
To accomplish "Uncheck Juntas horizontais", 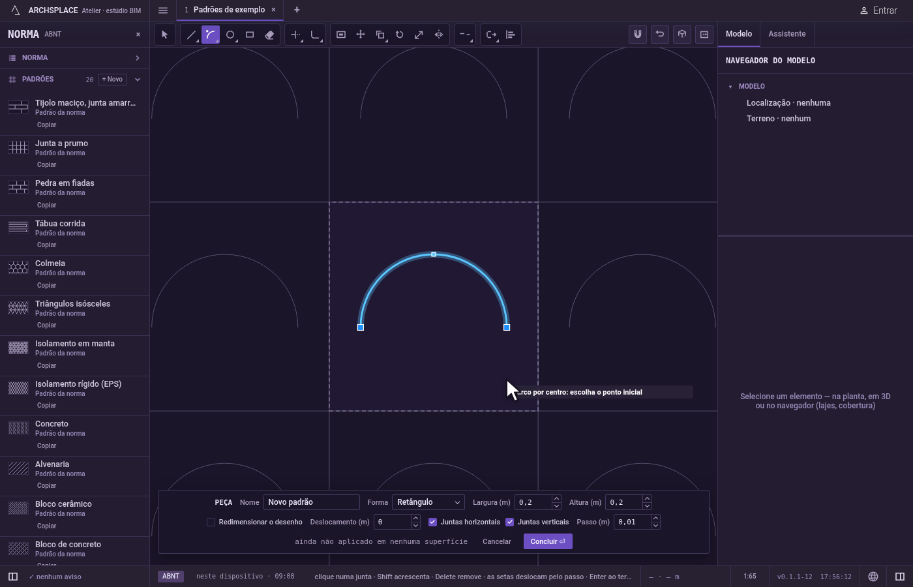I will [432, 522].
